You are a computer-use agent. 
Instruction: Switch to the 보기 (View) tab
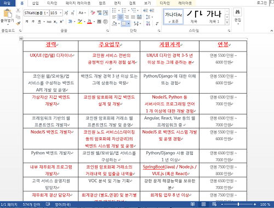[x=147, y=3]
